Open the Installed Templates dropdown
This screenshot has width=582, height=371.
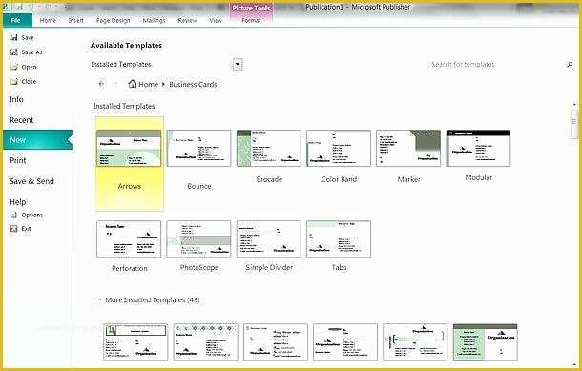coord(238,65)
